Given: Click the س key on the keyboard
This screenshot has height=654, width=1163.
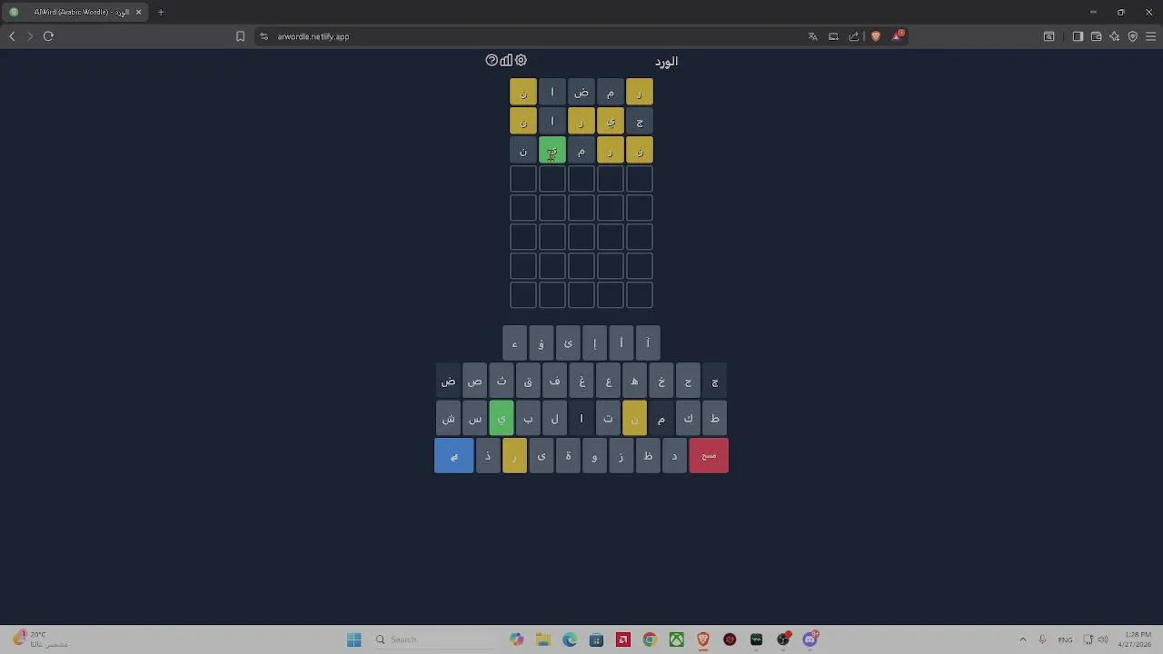Looking at the screenshot, I should pyautogui.click(x=474, y=419).
